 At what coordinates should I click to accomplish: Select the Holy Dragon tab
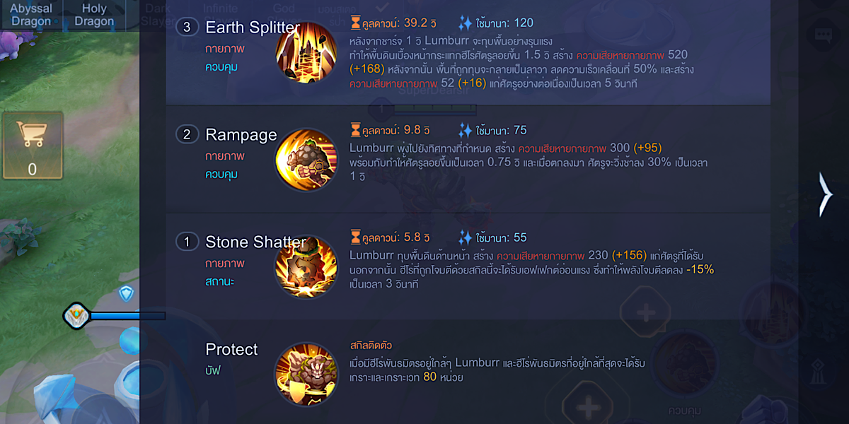pyautogui.click(x=94, y=14)
